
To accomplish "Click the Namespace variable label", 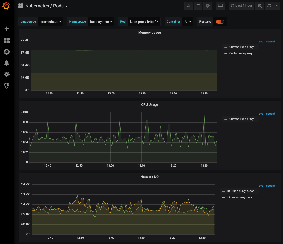I will 77,22.
